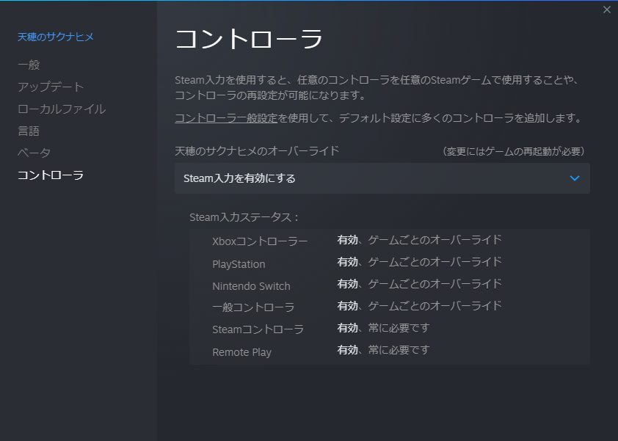The image size is (618, 441).
Task: Click 有効 status next to PlayStation
Action: (x=348, y=262)
